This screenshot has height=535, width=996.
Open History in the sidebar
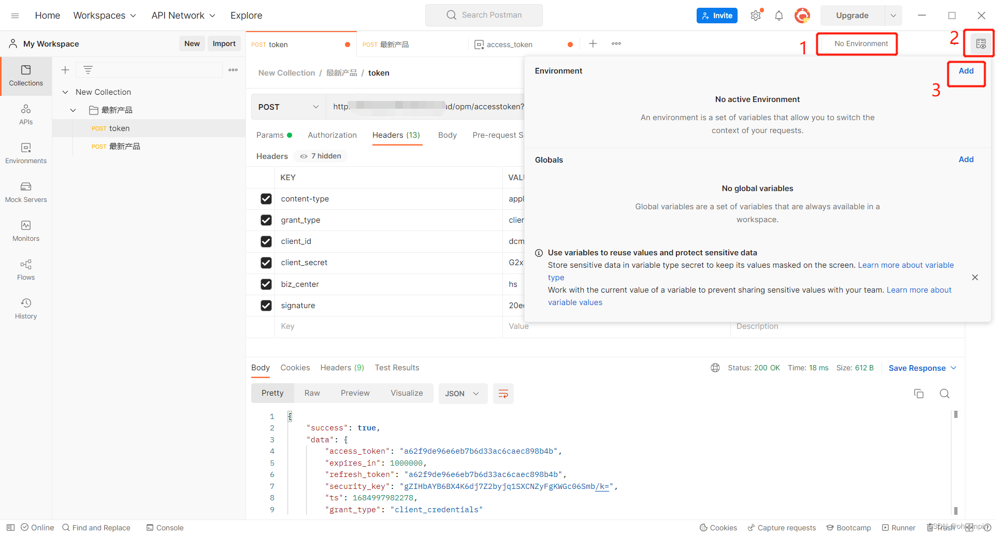(x=26, y=309)
